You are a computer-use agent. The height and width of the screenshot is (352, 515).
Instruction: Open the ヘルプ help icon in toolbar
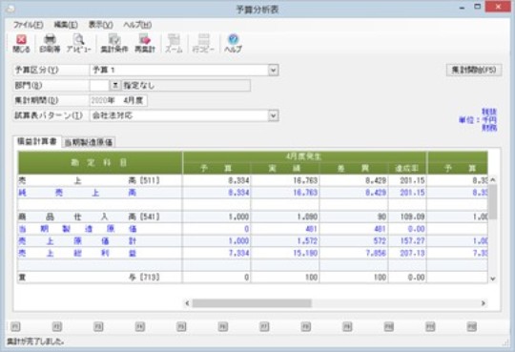point(234,44)
